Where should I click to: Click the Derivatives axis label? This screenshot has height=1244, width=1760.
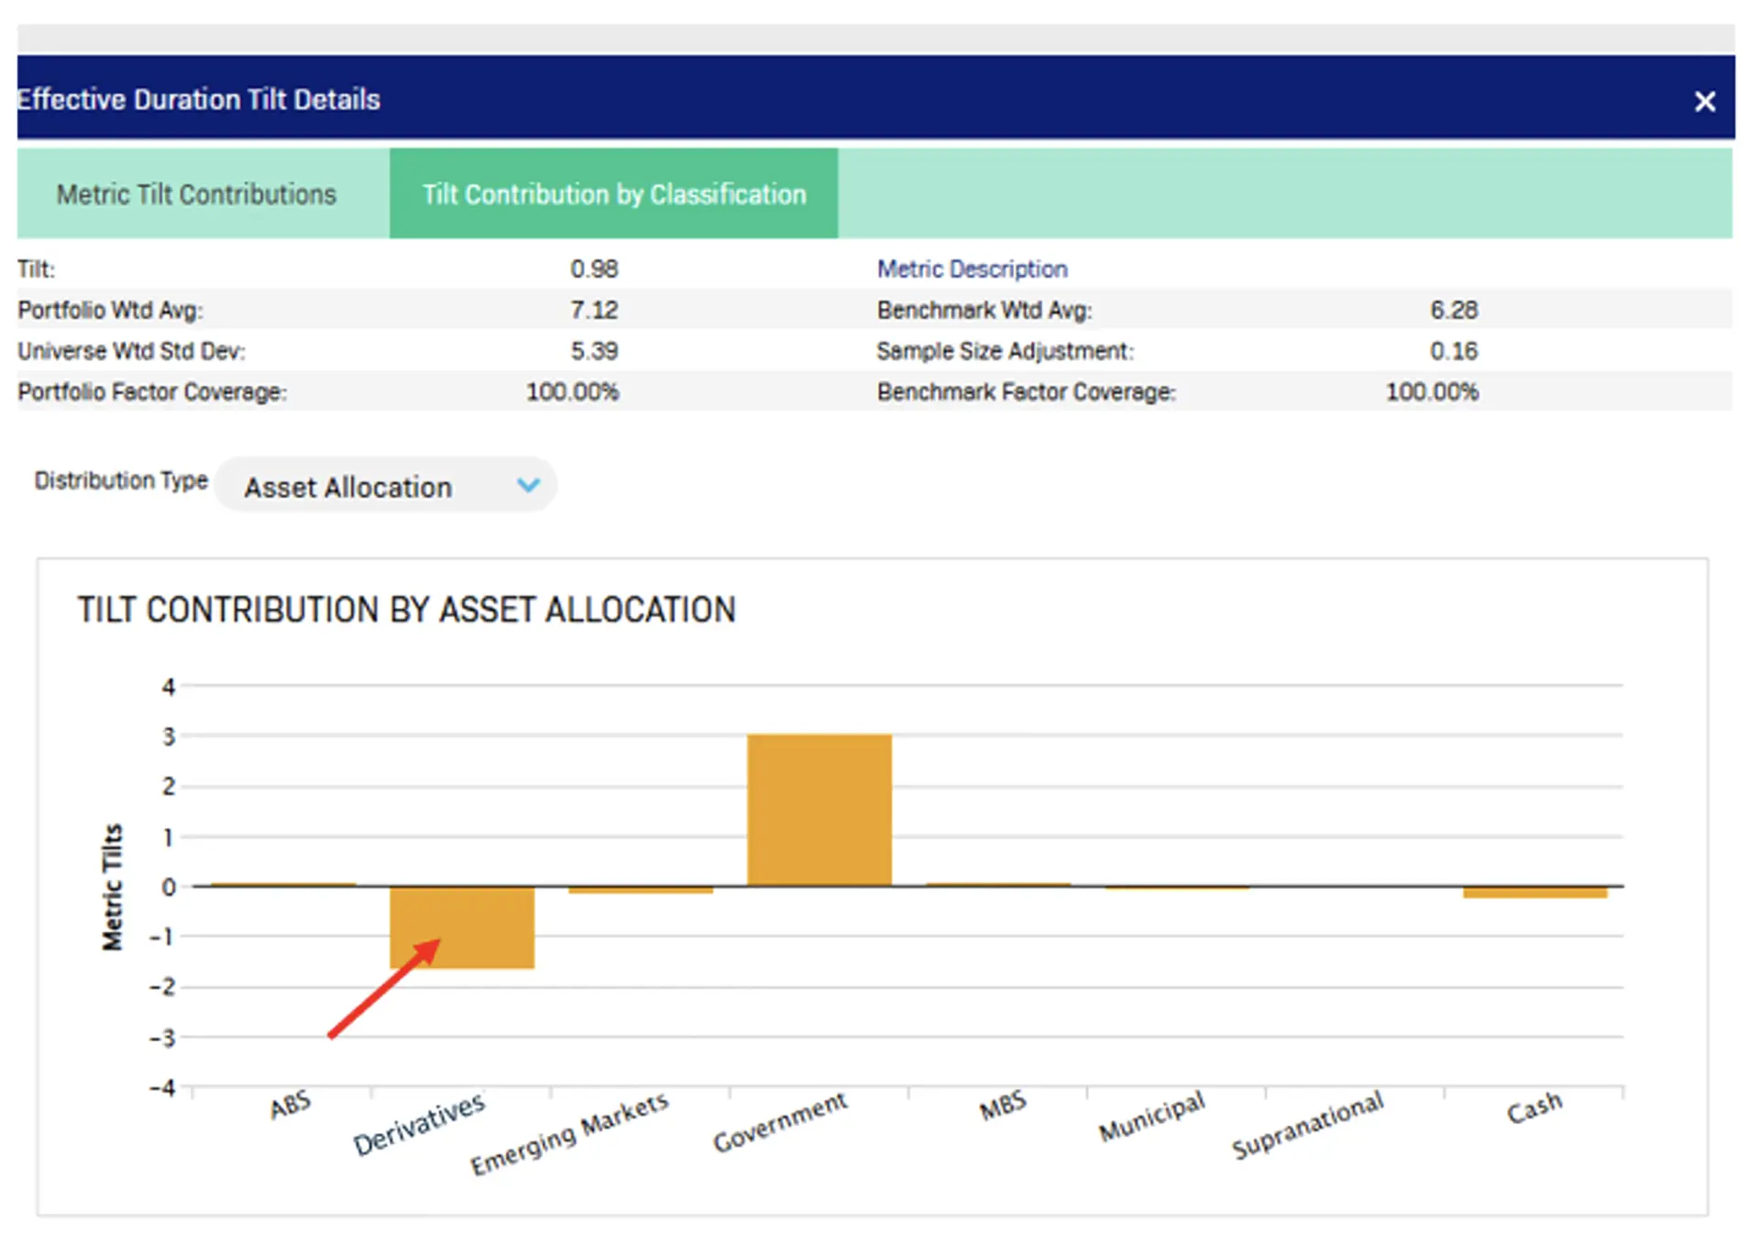pos(419,1124)
